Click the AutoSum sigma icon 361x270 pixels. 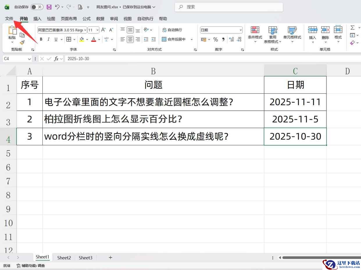(353, 28)
